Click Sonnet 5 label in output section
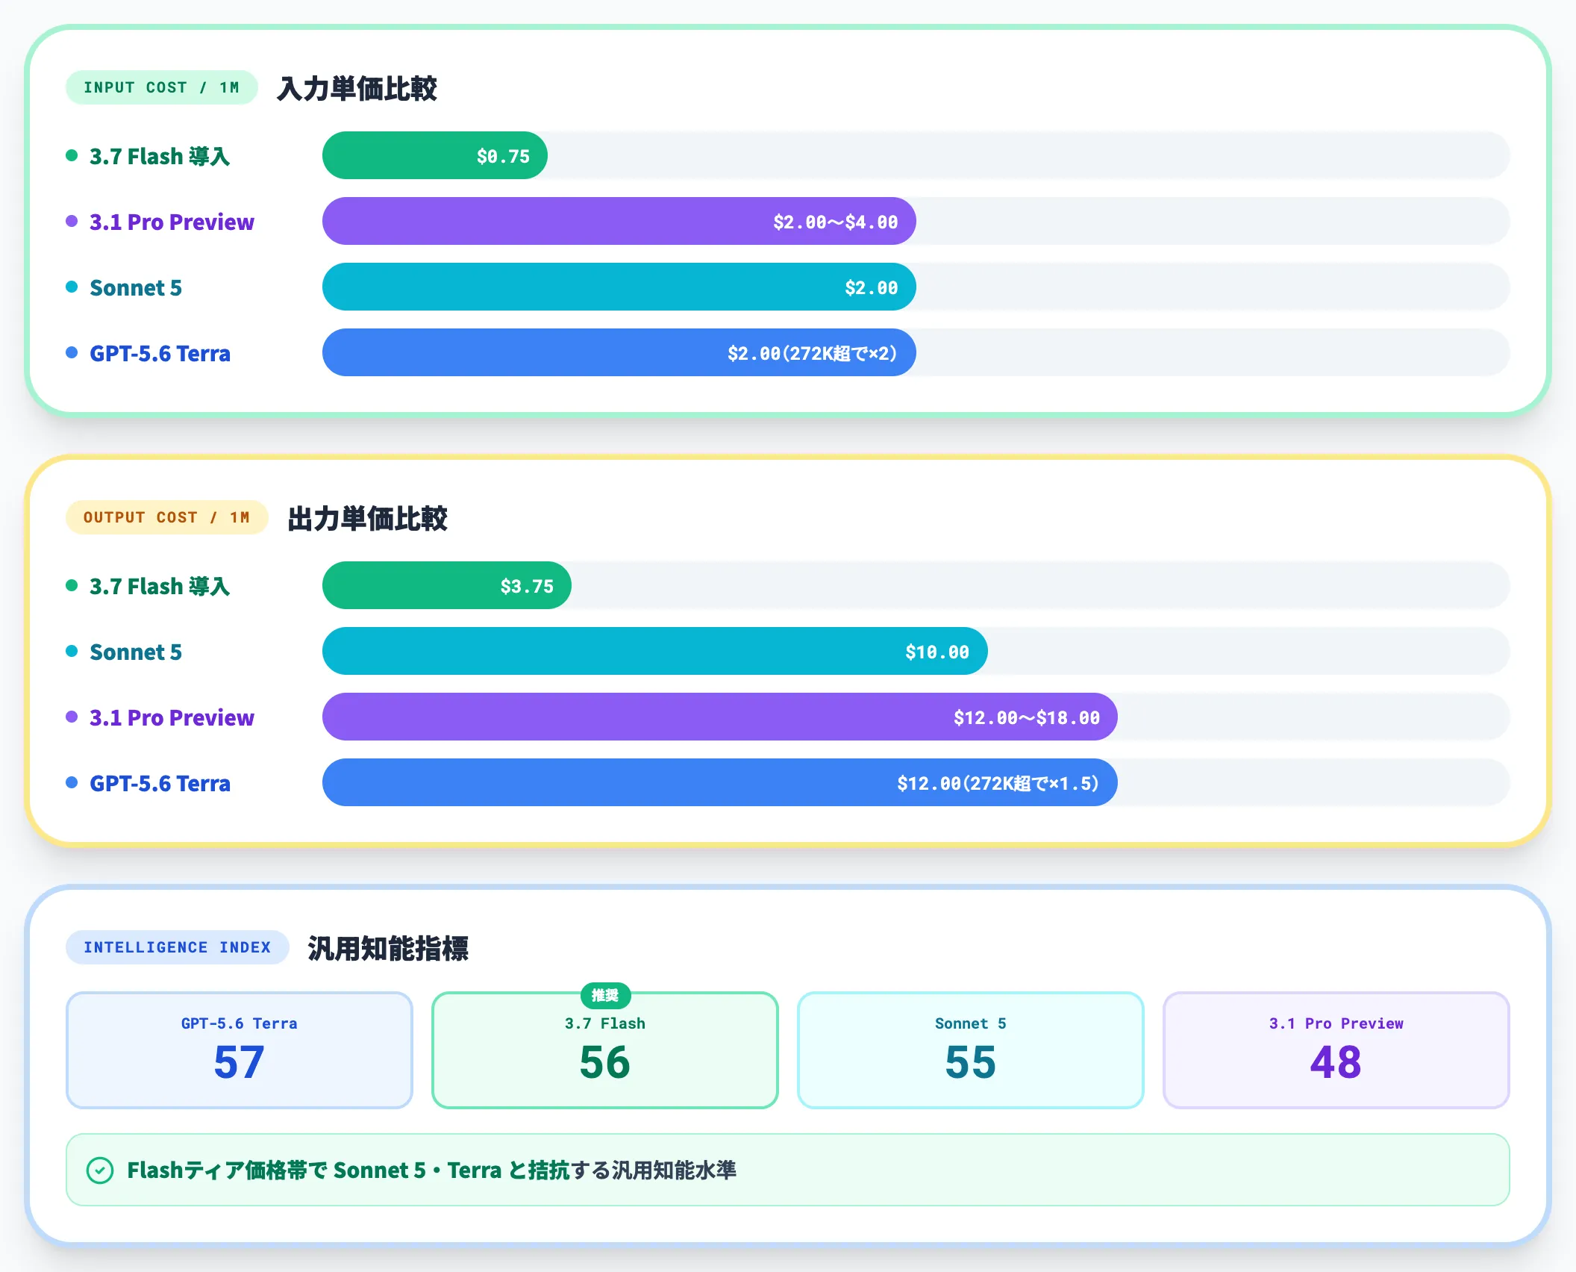 click(x=136, y=652)
